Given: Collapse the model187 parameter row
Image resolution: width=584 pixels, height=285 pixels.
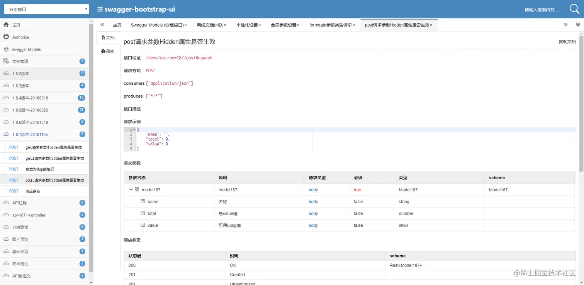Looking at the screenshot, I should click(x=131, y=189).
